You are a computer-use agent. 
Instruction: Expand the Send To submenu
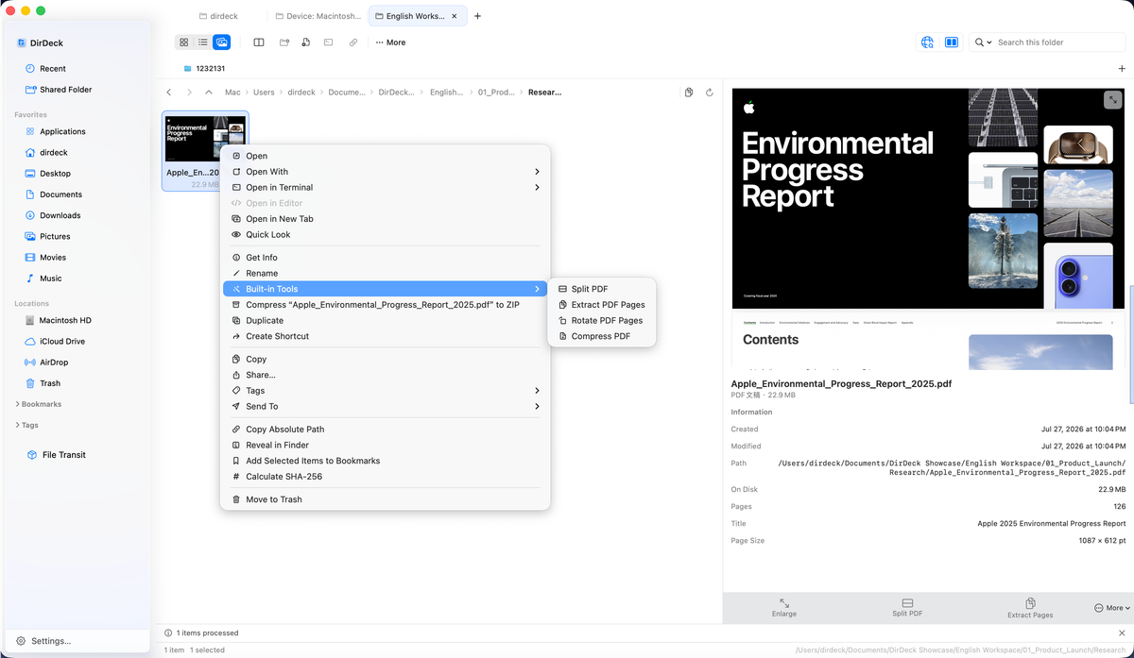pos(385,406)
